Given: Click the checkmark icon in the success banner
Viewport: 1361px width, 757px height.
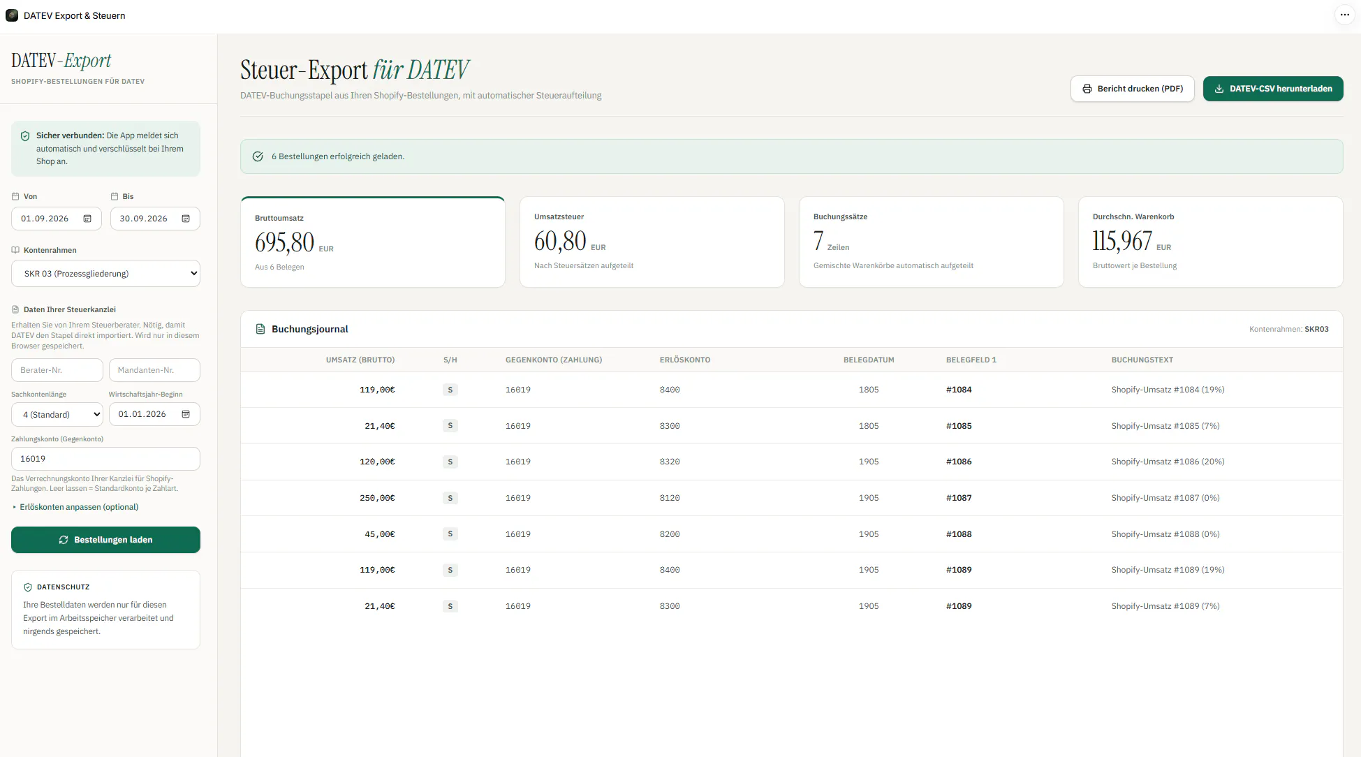Looking at the screenshot, I should [x=258, y=156].
